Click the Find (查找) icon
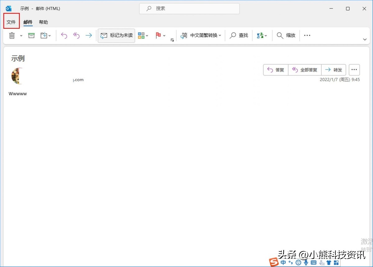Screen dimensions: 373x267 238,35
